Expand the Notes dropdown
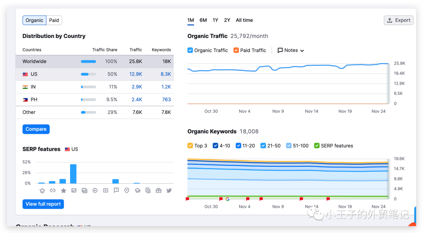This screenshot has height=233, width=423. [x=291, y=50]
